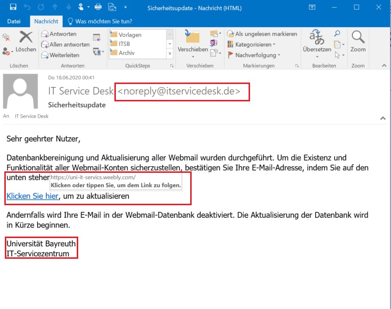Image resolution: width=391 pixels, height=309 pixels.
Task: Open the Select cursor dropdown
Action: pos(340,55)
